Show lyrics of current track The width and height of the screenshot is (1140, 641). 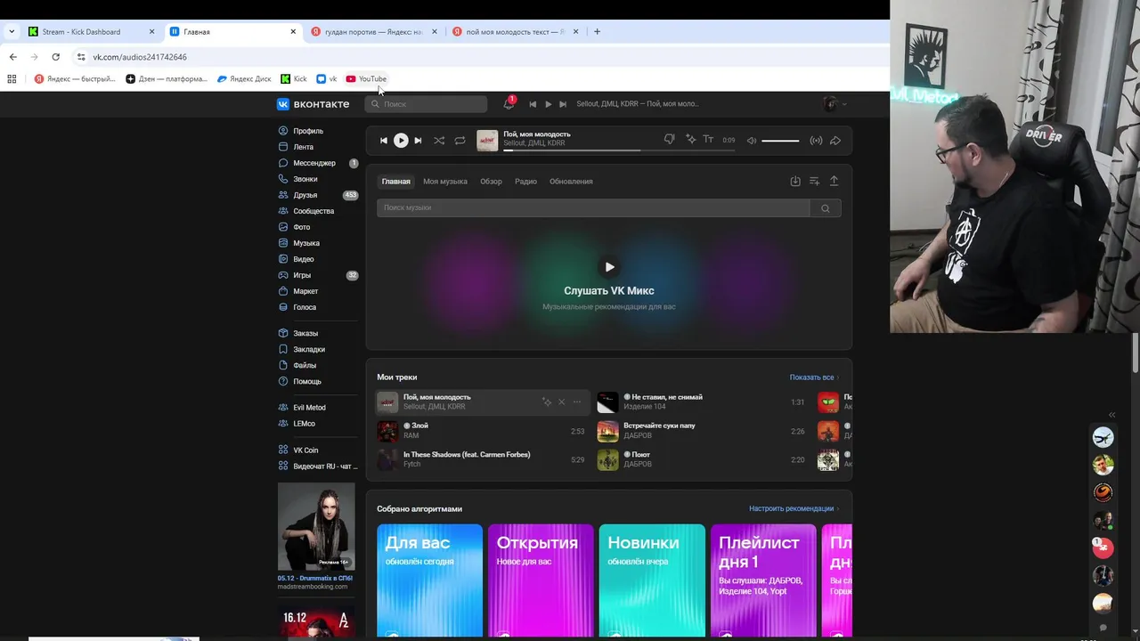point(708,140)
